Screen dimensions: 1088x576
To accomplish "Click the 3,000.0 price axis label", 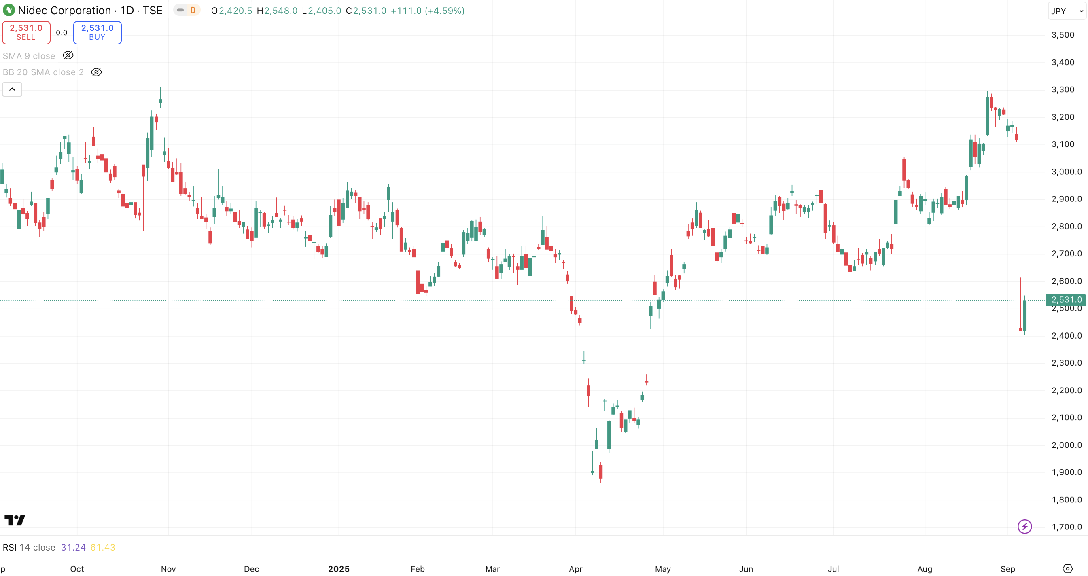I will [1067, 172].
